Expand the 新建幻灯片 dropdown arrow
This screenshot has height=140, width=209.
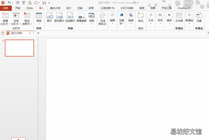(10, 24)
